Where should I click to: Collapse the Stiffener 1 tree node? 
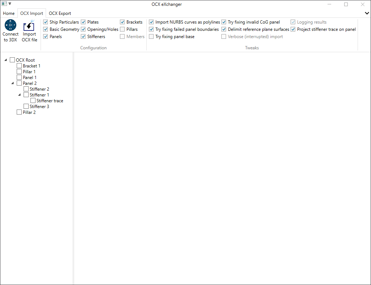20,95
